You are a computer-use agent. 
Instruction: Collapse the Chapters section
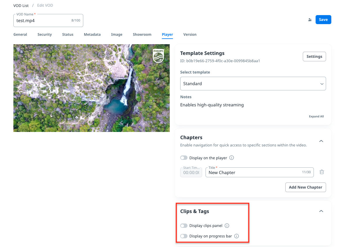[321, 141]
